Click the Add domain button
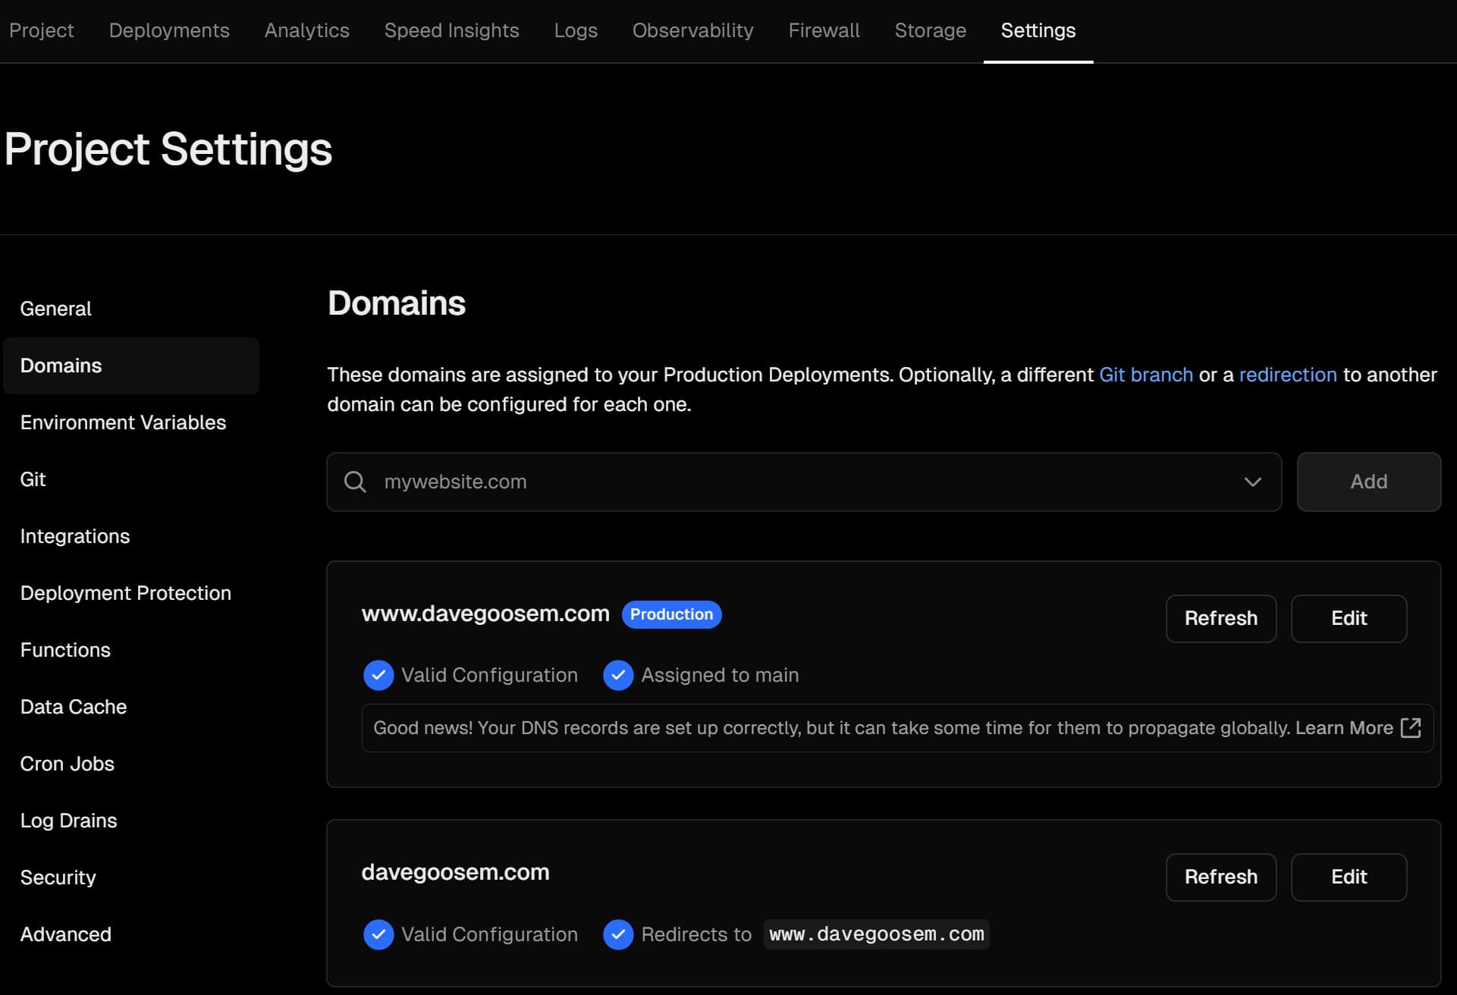The image size is (1457, 995). coord(1368,482)
